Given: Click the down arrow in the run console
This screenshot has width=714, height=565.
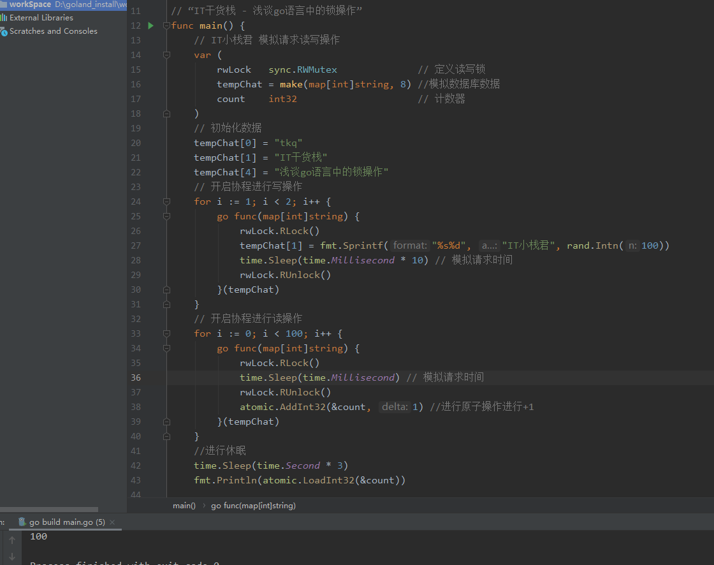Looking at the screenshot, I should [11, 556].
